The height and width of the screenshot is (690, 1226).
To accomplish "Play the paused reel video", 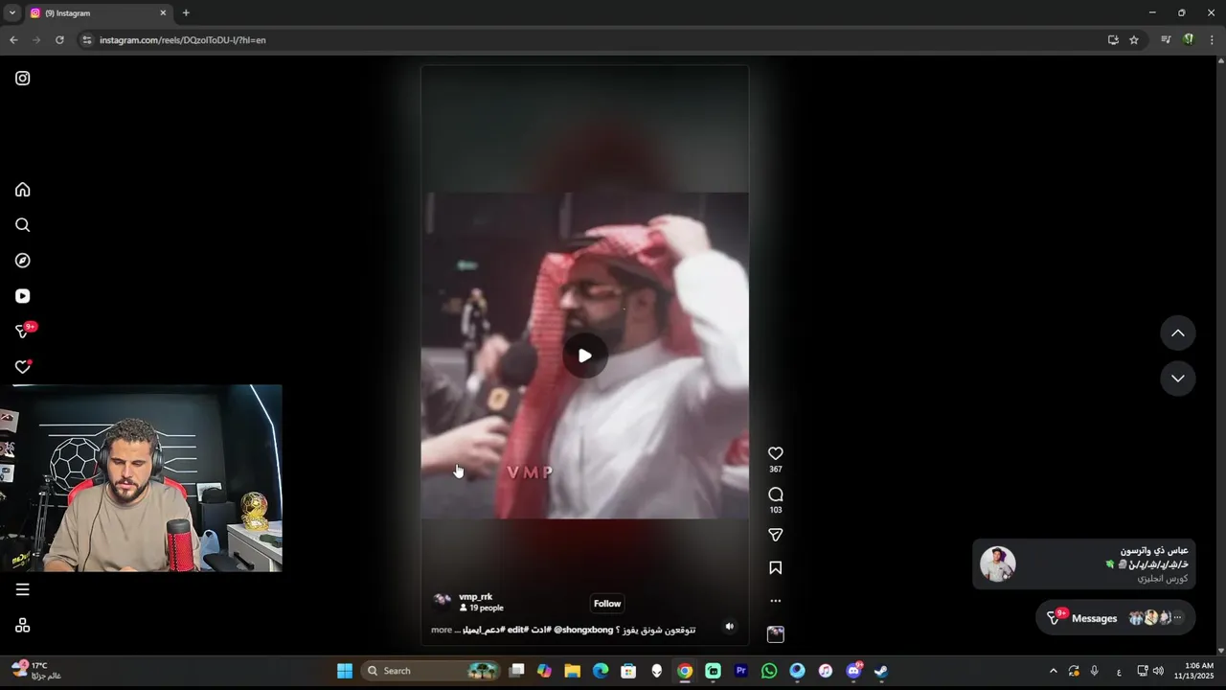I will 584,356.
